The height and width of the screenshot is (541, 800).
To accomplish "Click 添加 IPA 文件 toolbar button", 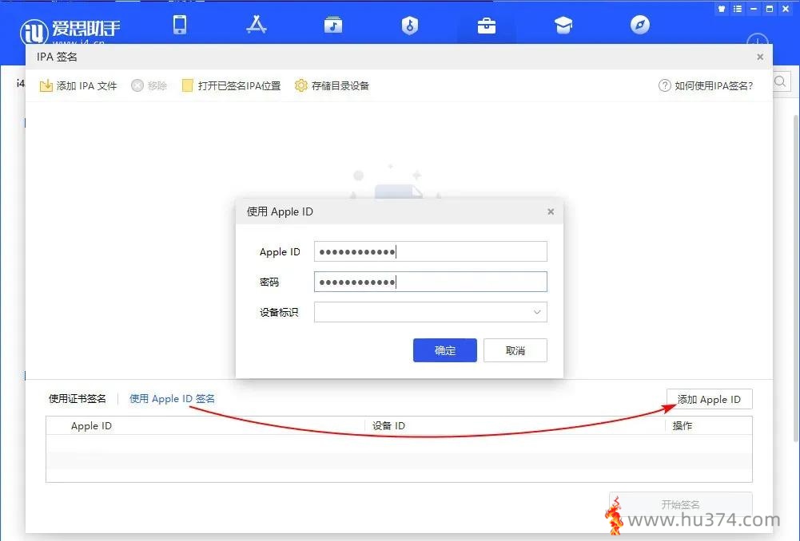I will click(x=78, y=85).
